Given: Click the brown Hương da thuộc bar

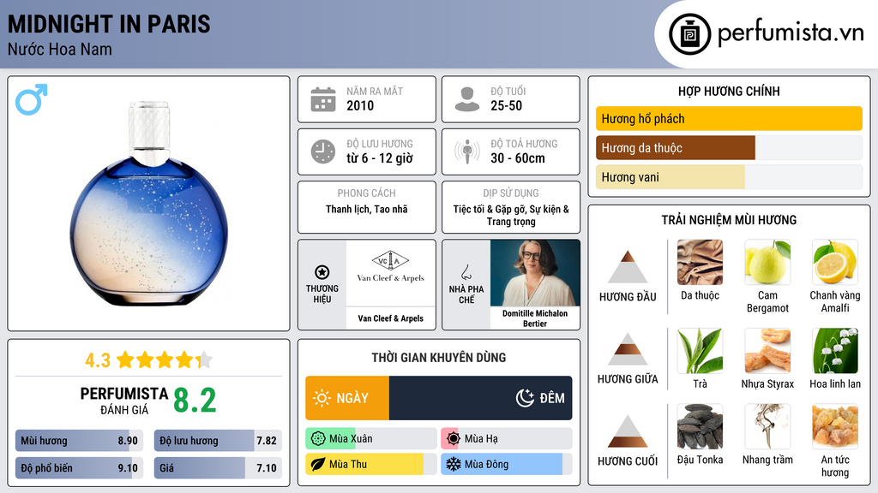Looking at the screenshot, I should point(676,147).
